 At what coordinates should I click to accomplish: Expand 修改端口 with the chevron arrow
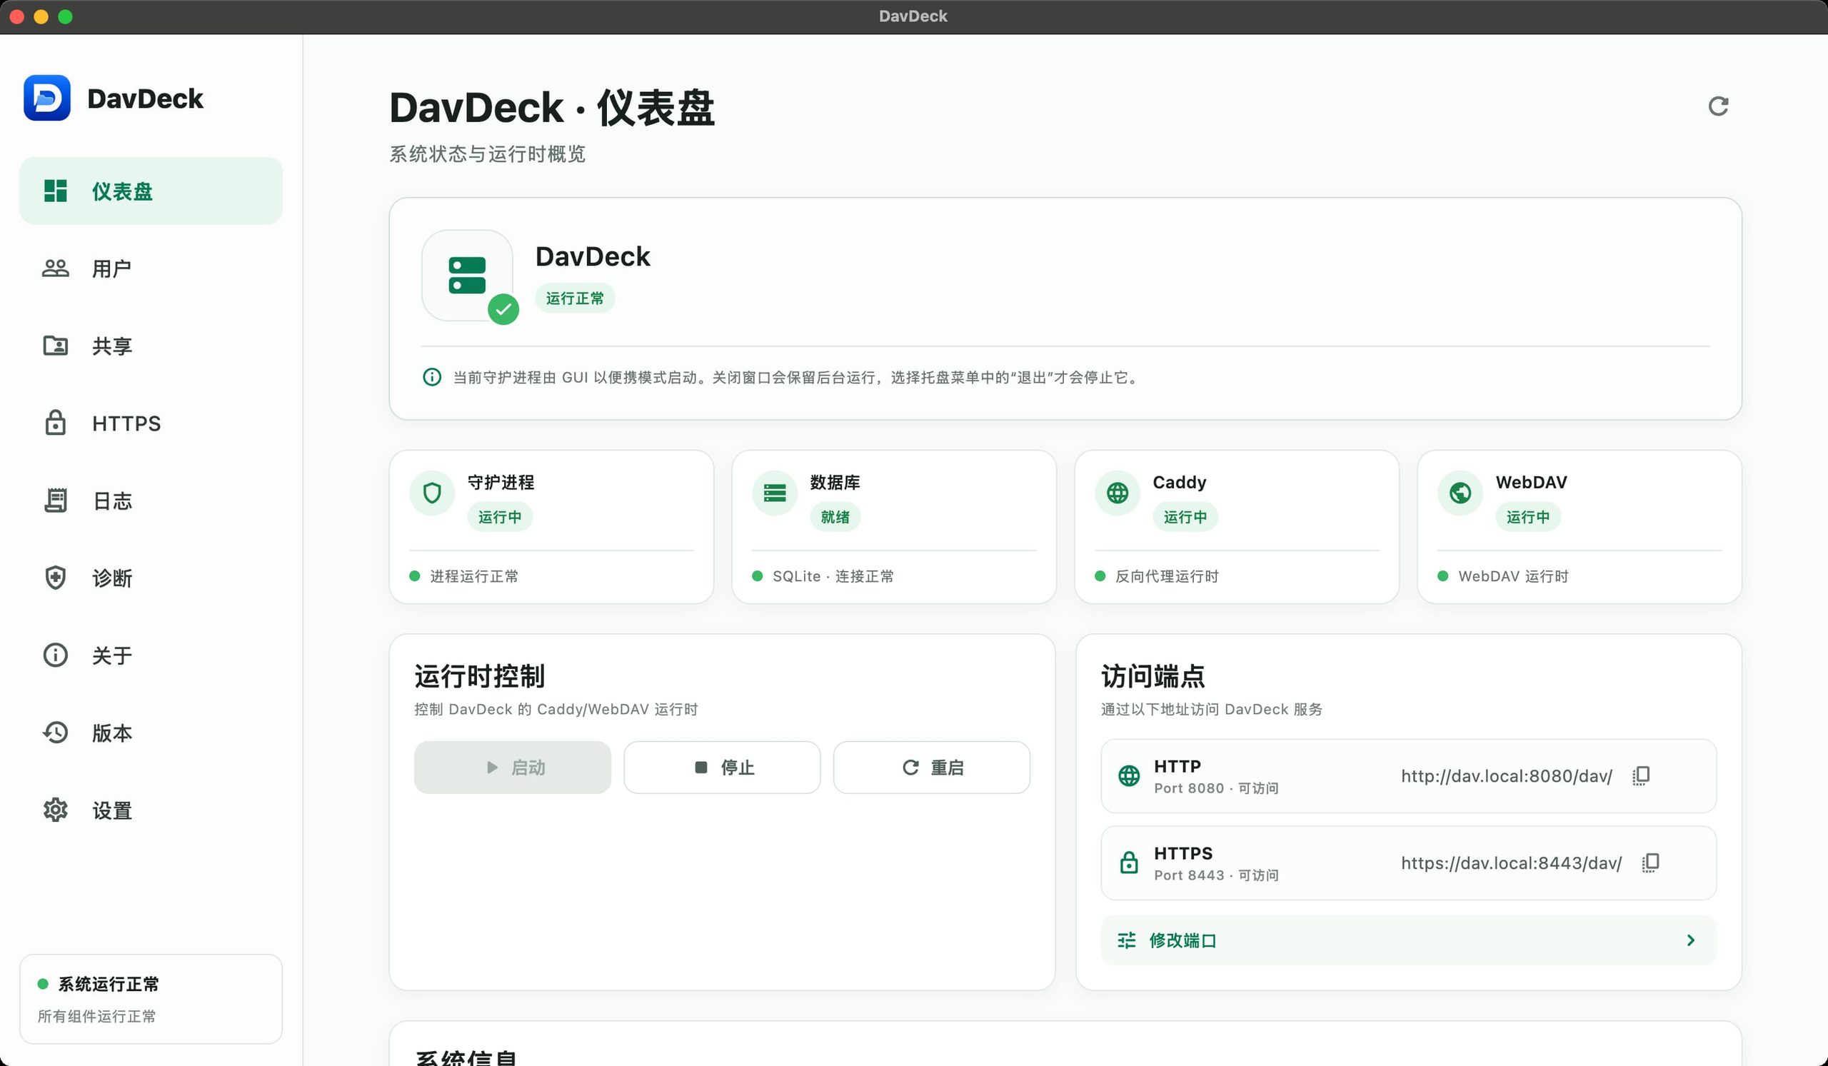(1691, 940)
